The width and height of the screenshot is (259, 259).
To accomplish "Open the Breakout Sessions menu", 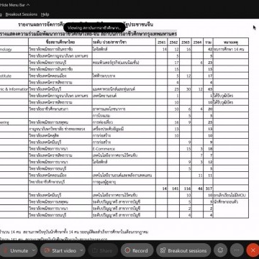I will point(22,14).
